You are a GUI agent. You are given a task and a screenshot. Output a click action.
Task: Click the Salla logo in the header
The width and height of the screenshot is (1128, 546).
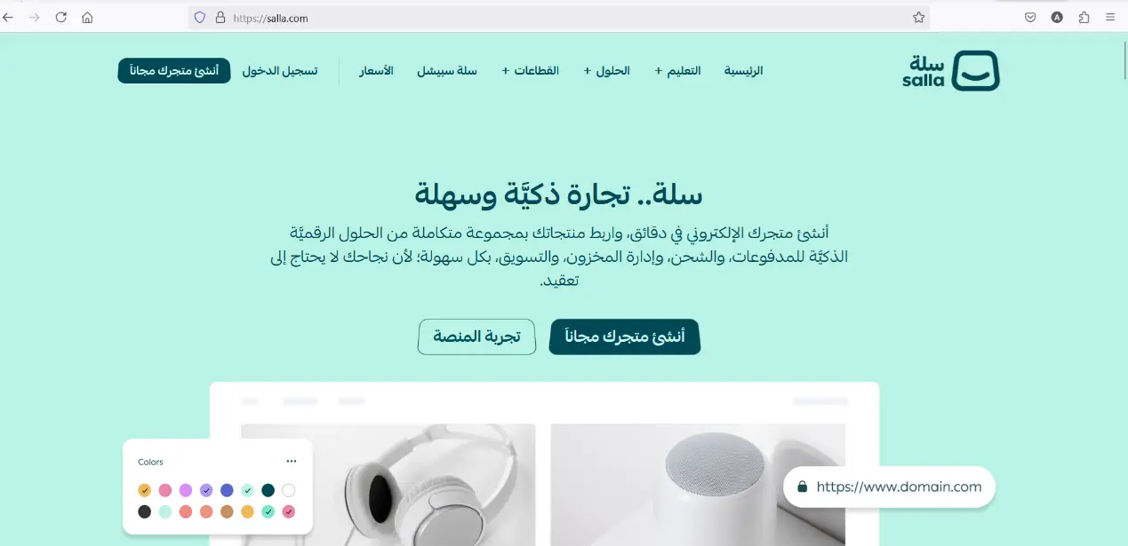(x=950, y=71)
